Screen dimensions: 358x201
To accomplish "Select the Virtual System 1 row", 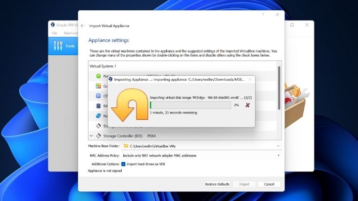I will pyautogui.click(x=182, y=66).
